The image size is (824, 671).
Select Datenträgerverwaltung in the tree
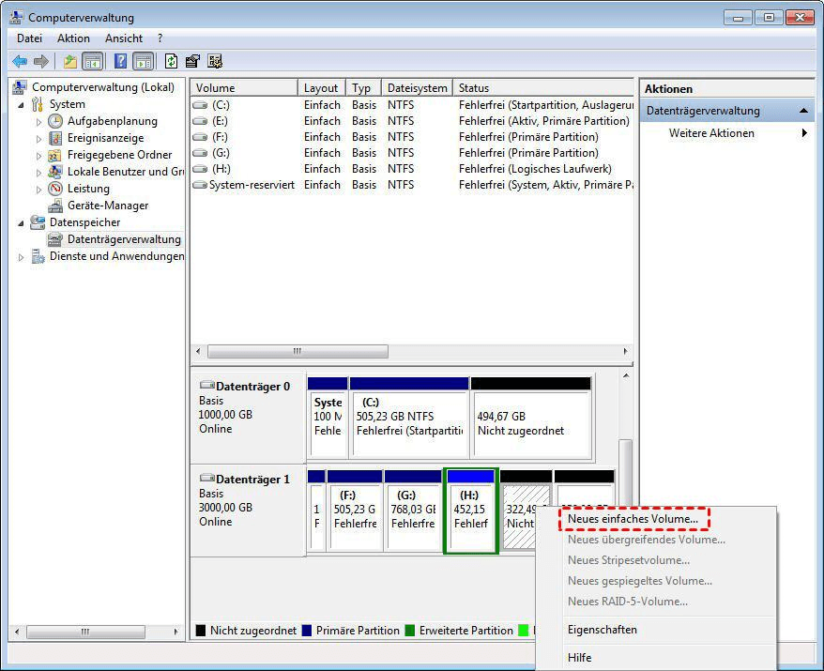(124, 239)
